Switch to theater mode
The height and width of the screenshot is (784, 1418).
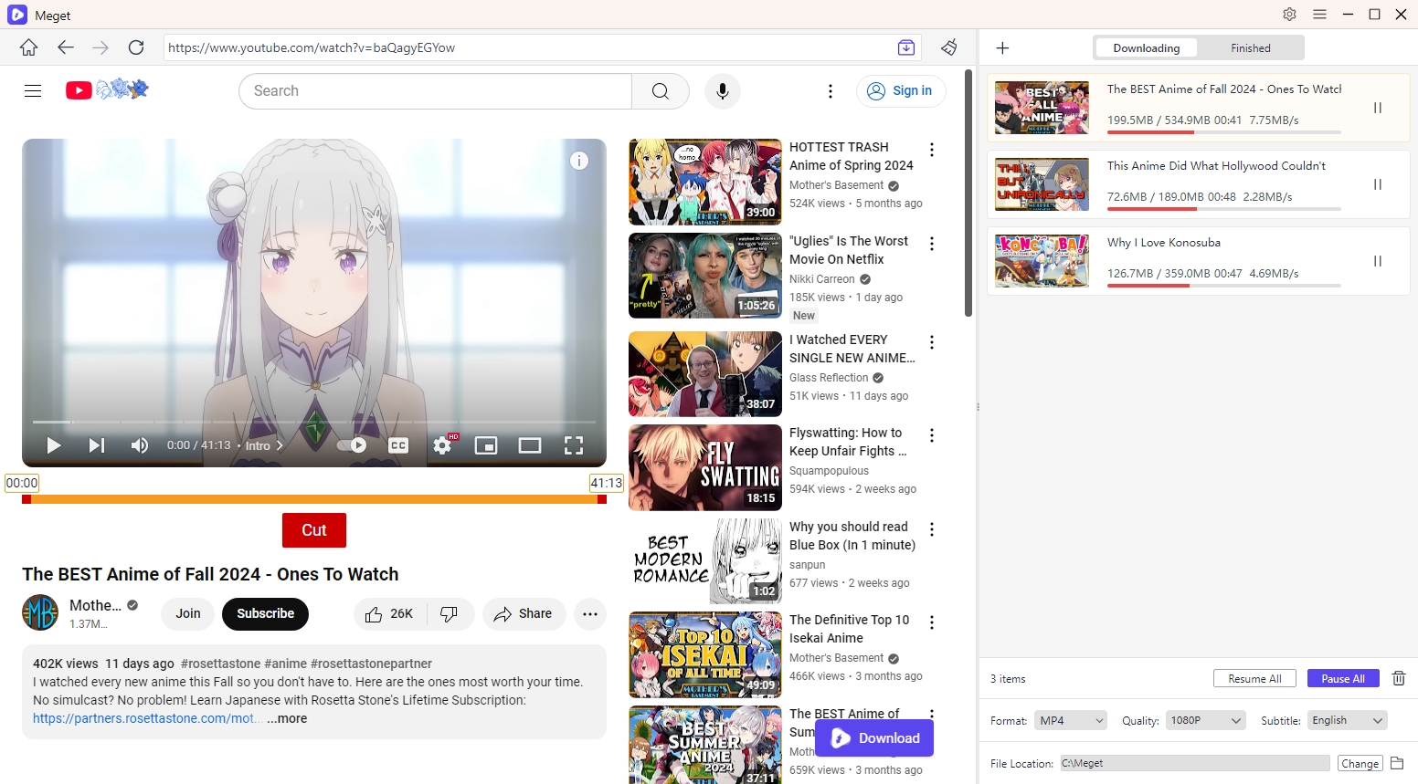[530, 445]
